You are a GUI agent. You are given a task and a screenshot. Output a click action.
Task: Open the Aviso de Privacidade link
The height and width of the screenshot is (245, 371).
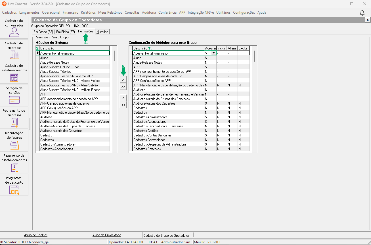pyautogui.click(x=107, y=235)
